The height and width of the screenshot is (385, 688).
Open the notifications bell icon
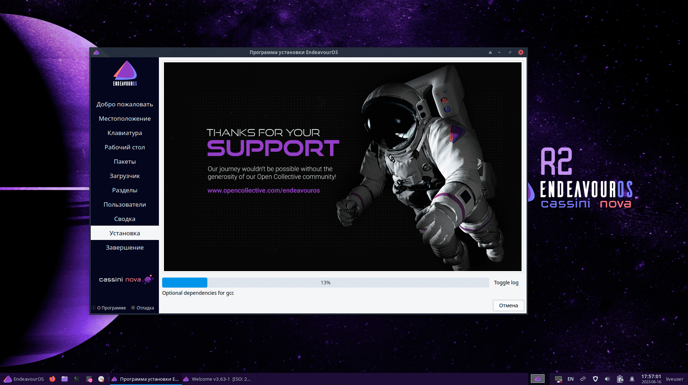pos(632,379)
